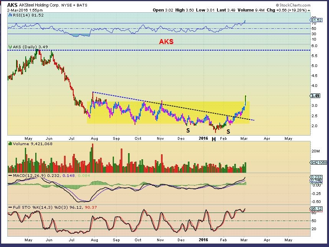Click the RSI(14) legend icon

[x=10, y=15]
